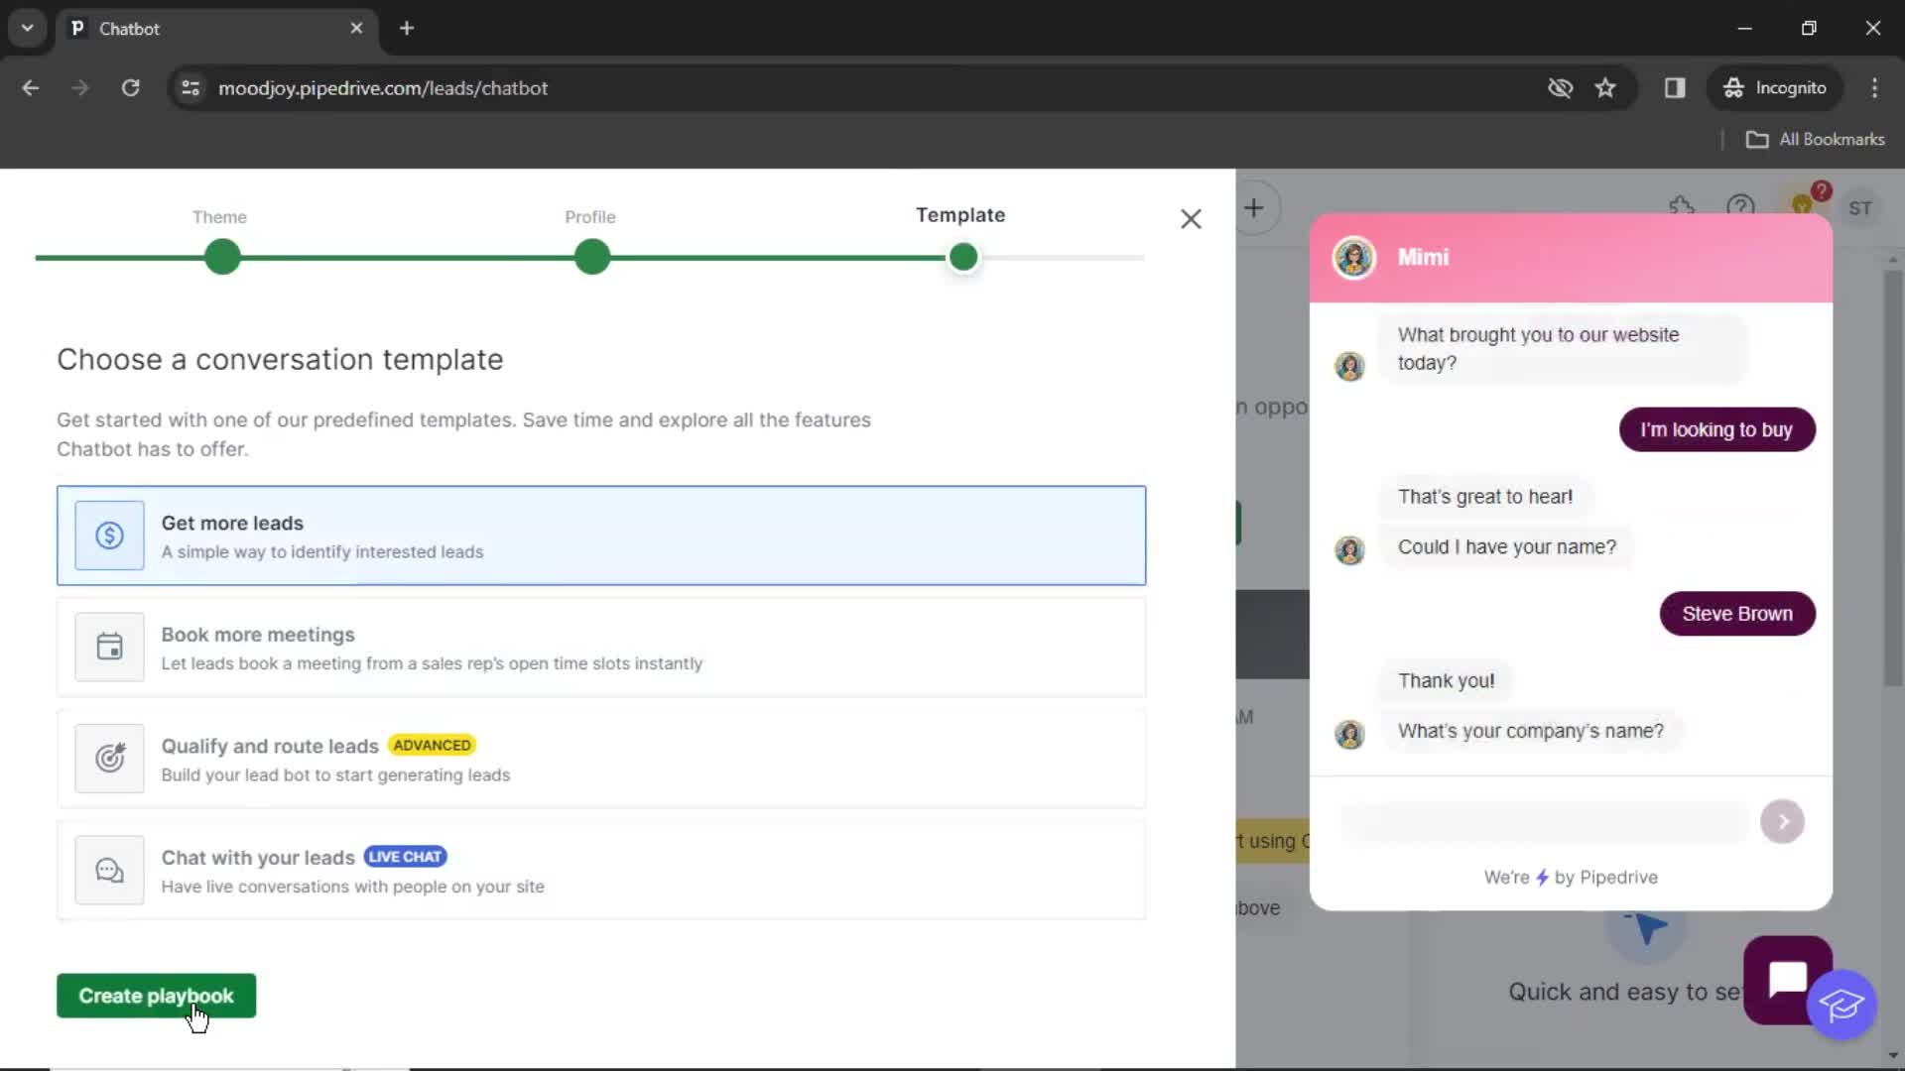This screenshot has width=1905, height=1071.
Task: Click the LIVE CHAT badge
Action: 405,857
